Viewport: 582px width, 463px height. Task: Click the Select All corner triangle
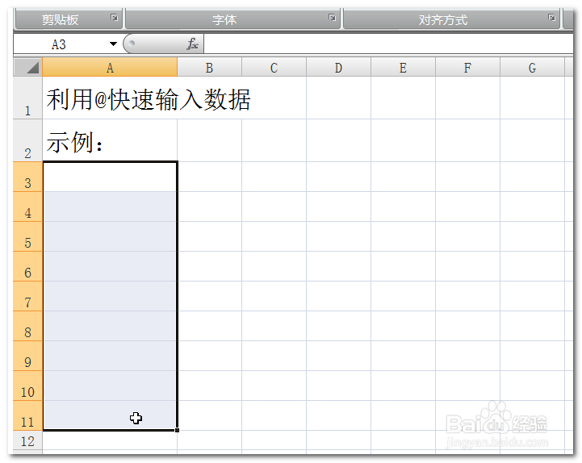(28, 67)
